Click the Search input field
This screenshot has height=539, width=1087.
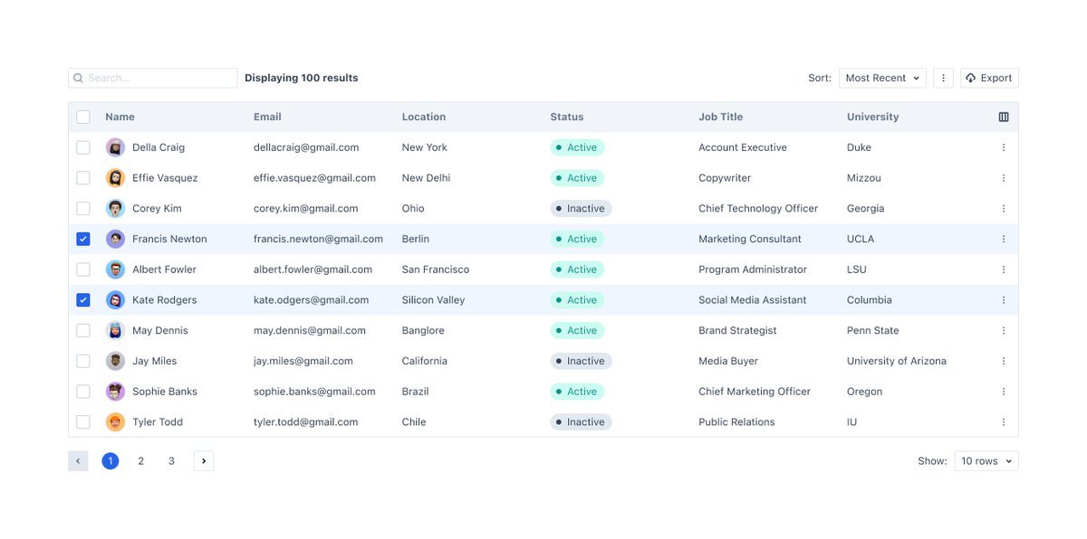point(159,78)
